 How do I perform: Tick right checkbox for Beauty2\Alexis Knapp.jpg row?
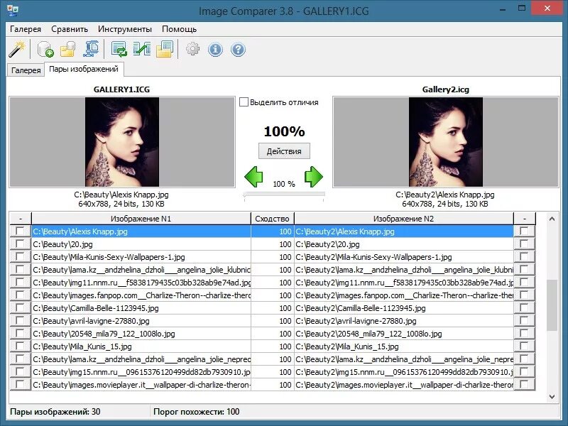pos(524,231)
